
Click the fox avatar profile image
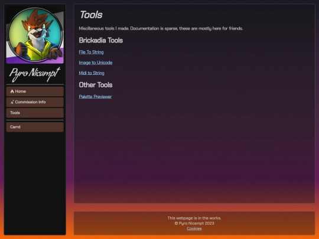coord(35,35)
